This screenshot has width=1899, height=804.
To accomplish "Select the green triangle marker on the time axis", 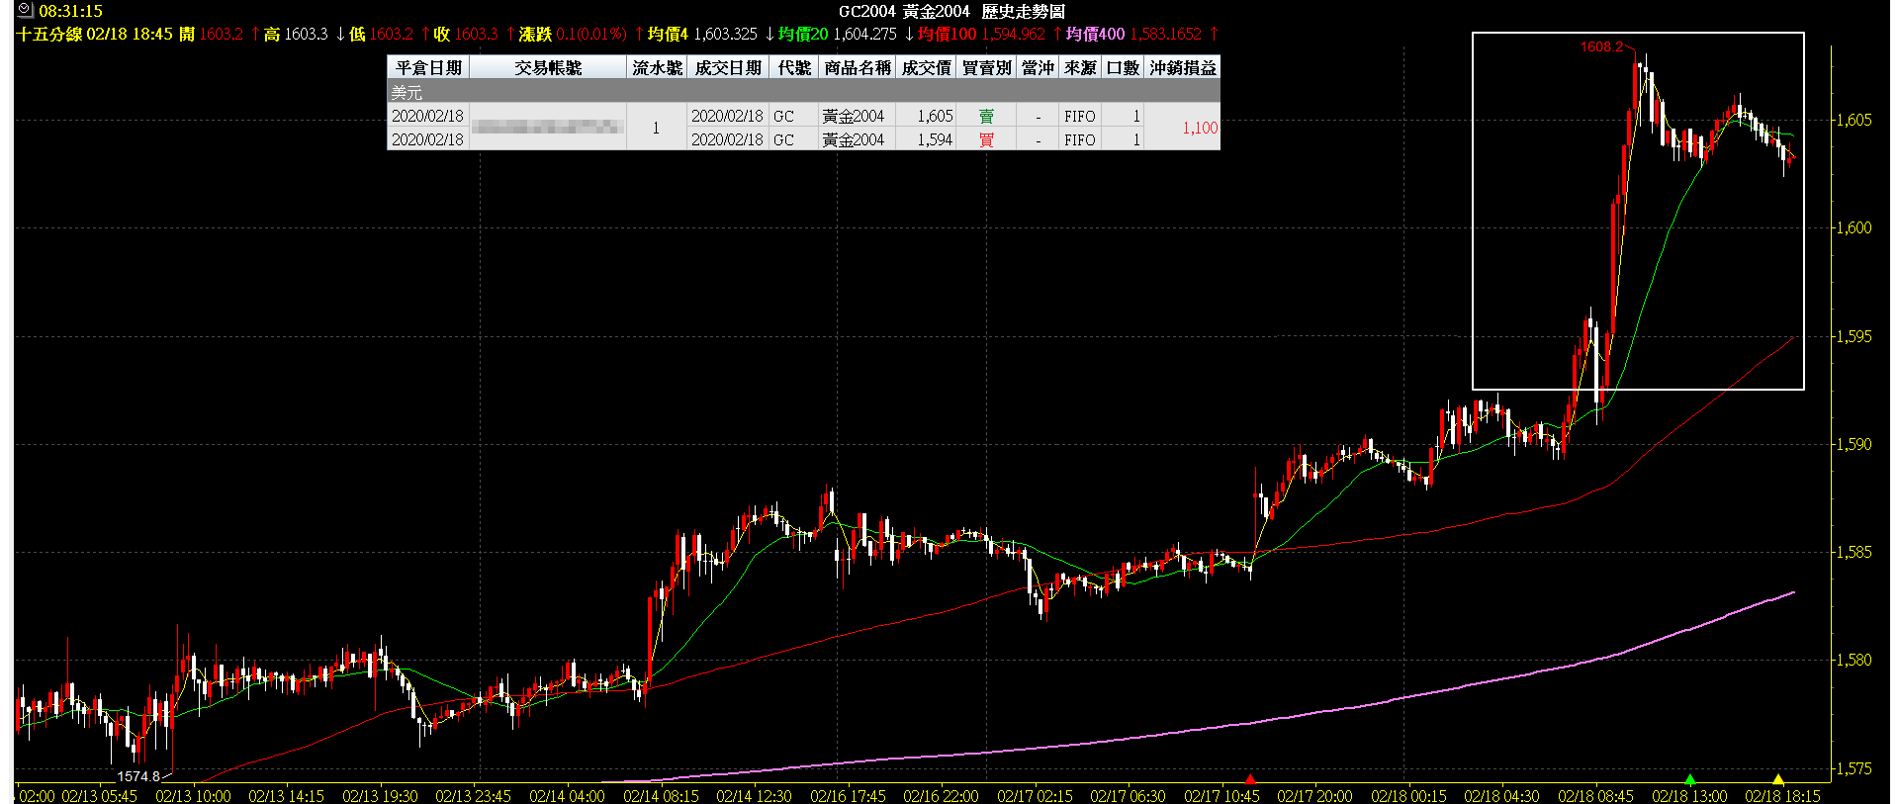I will point(1689,779).
